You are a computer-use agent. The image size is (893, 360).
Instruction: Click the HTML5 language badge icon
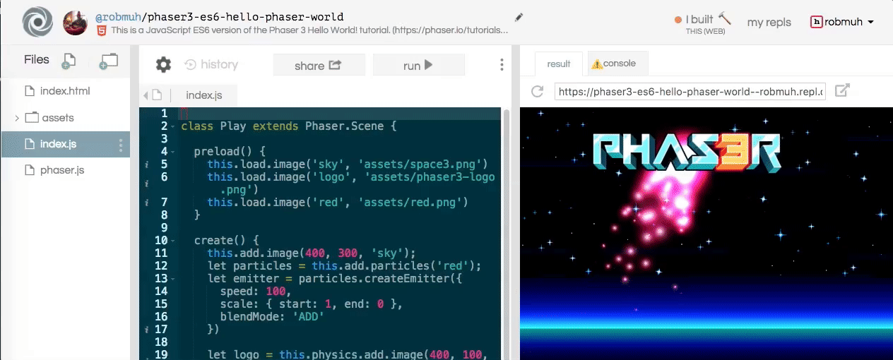[x=102, y=30]
